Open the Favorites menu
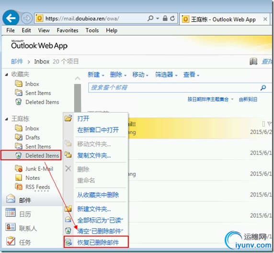 (68, 30)
